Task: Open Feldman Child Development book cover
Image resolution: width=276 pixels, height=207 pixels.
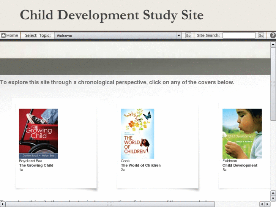Action: 242,134
